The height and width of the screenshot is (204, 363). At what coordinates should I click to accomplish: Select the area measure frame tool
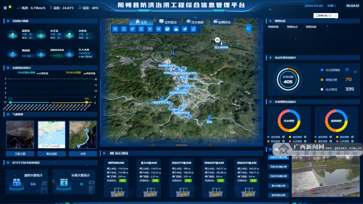(x=141, y=29)
